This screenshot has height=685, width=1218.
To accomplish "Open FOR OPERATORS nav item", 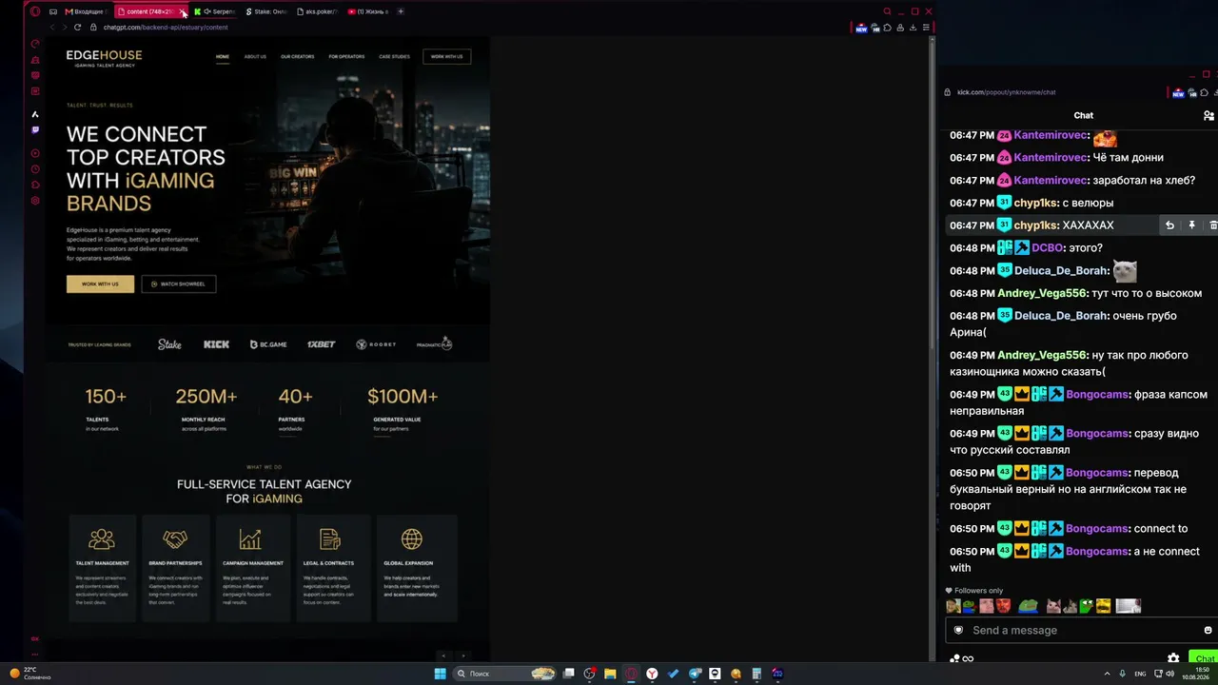I will pos(346,57).
